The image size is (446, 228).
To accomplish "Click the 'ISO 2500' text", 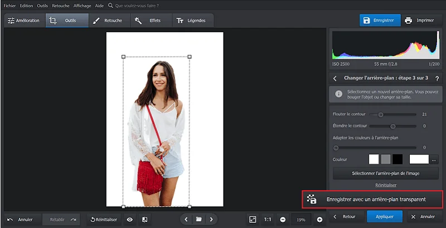I will click(341, 65).
